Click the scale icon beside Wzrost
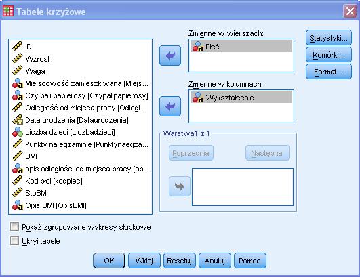Screen dimensions: 360x277 [18, 58]
